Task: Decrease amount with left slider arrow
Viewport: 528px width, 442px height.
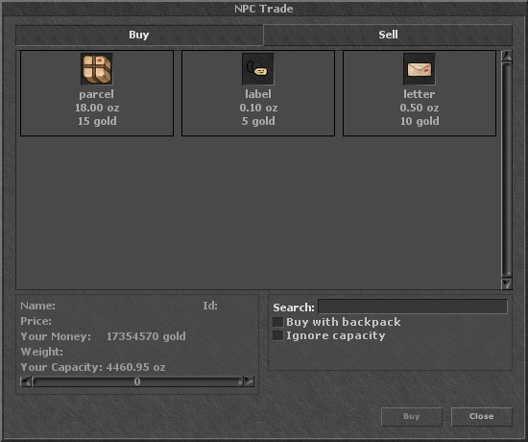Action: [26, 381]
